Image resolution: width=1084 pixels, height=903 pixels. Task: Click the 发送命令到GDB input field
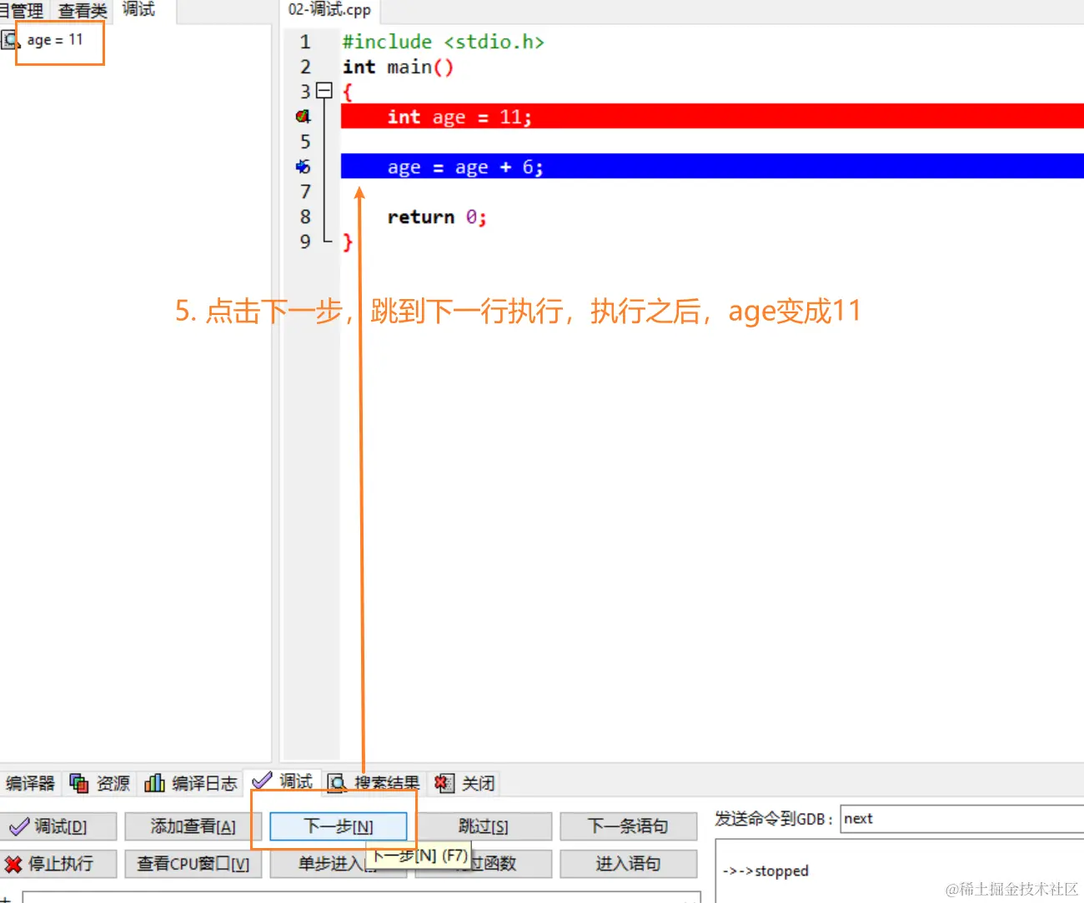pos(961,819)
